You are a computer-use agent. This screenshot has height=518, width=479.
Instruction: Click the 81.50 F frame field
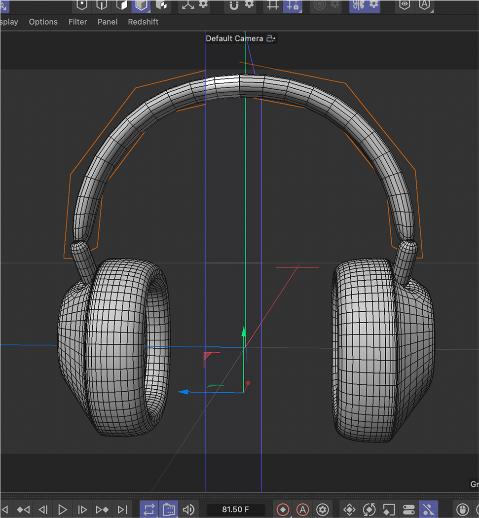click(237, 510)
